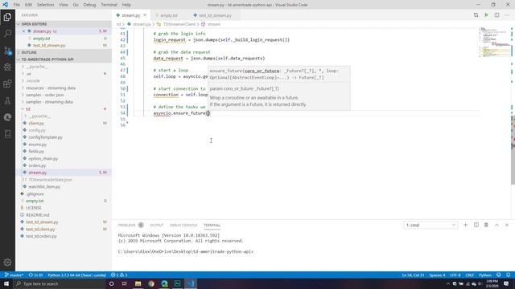Close the stream.py editor tab

click(x=145, y=15)
